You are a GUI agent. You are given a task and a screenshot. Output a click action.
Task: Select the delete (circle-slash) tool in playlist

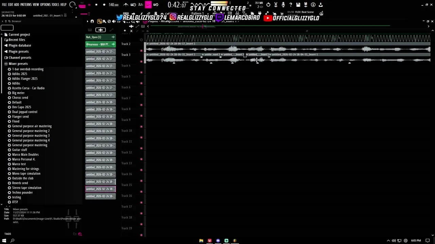109,21
